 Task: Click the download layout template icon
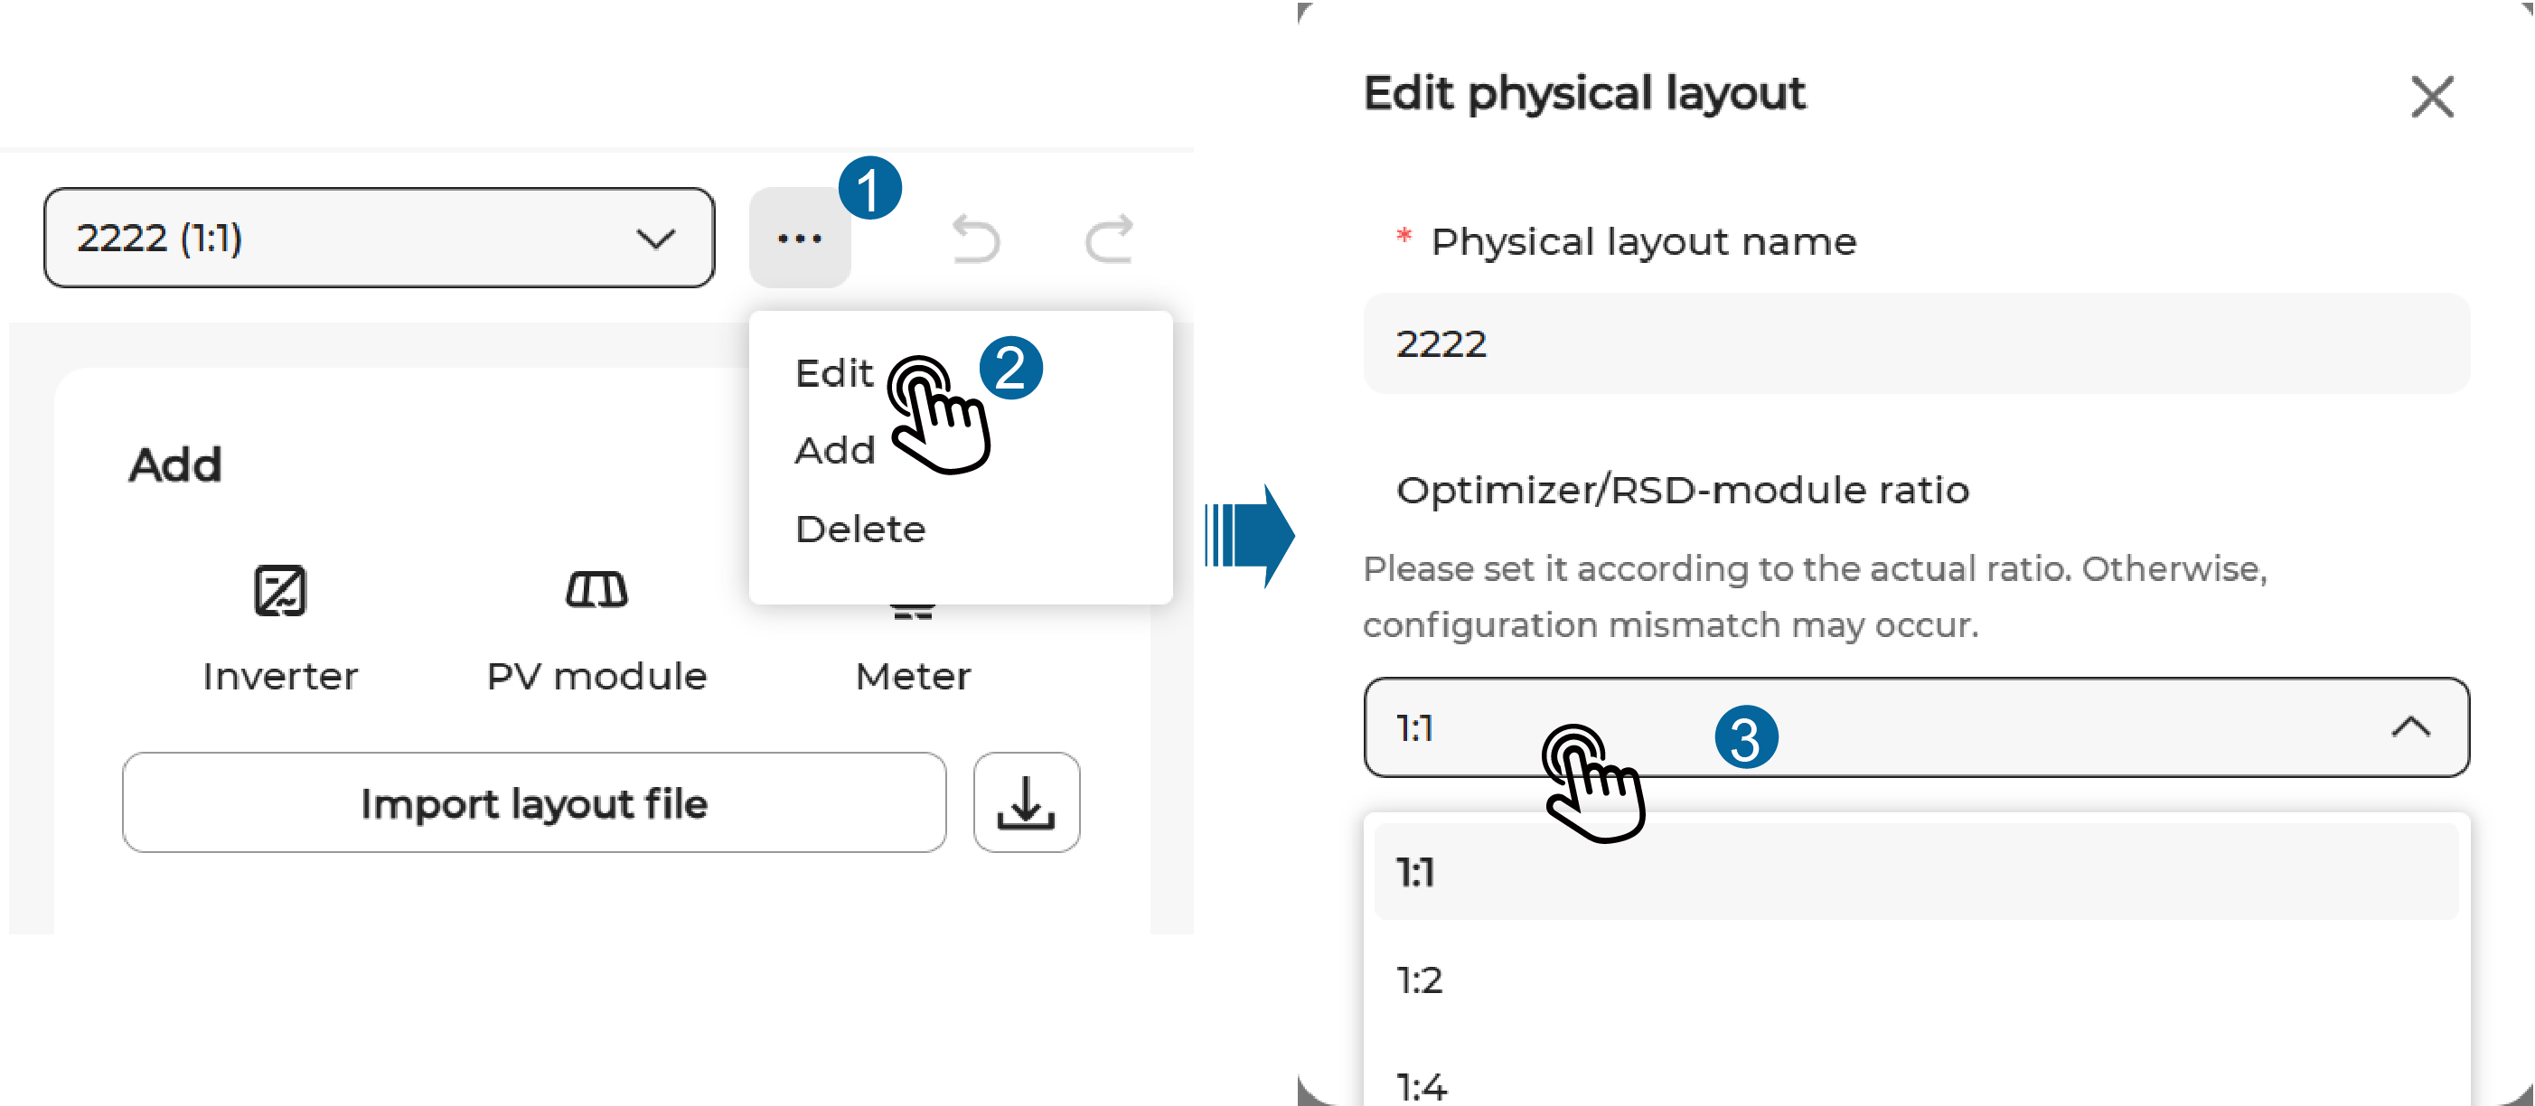(x=1026, y=803)
